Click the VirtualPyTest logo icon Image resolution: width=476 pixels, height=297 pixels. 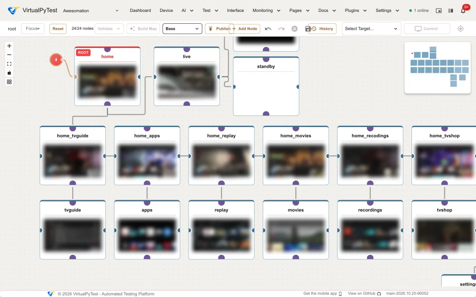pyautogui.click(x=13, y=11)
